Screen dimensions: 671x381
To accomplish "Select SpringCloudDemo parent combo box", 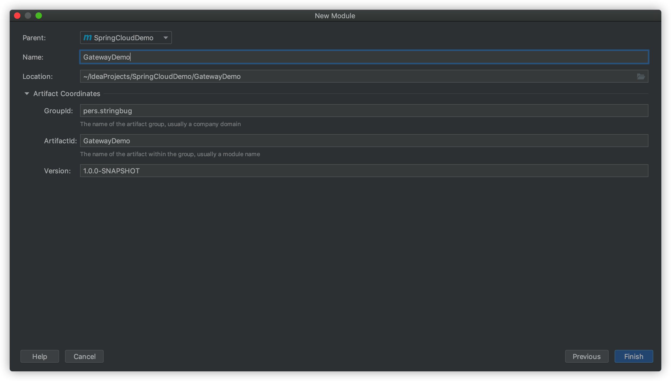I will pyautogui.click(x=124, y=38).
